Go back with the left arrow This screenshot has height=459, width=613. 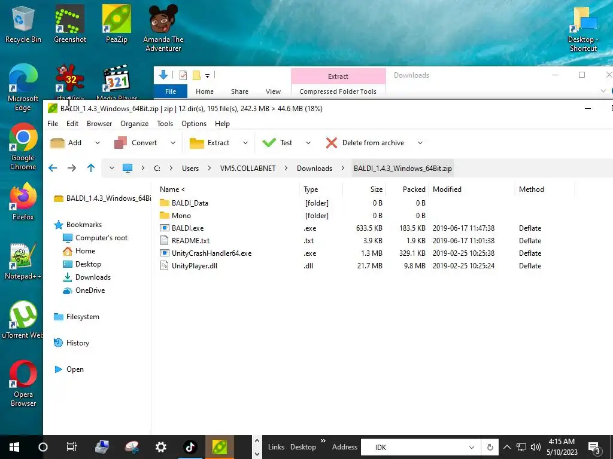coord(53,168)
